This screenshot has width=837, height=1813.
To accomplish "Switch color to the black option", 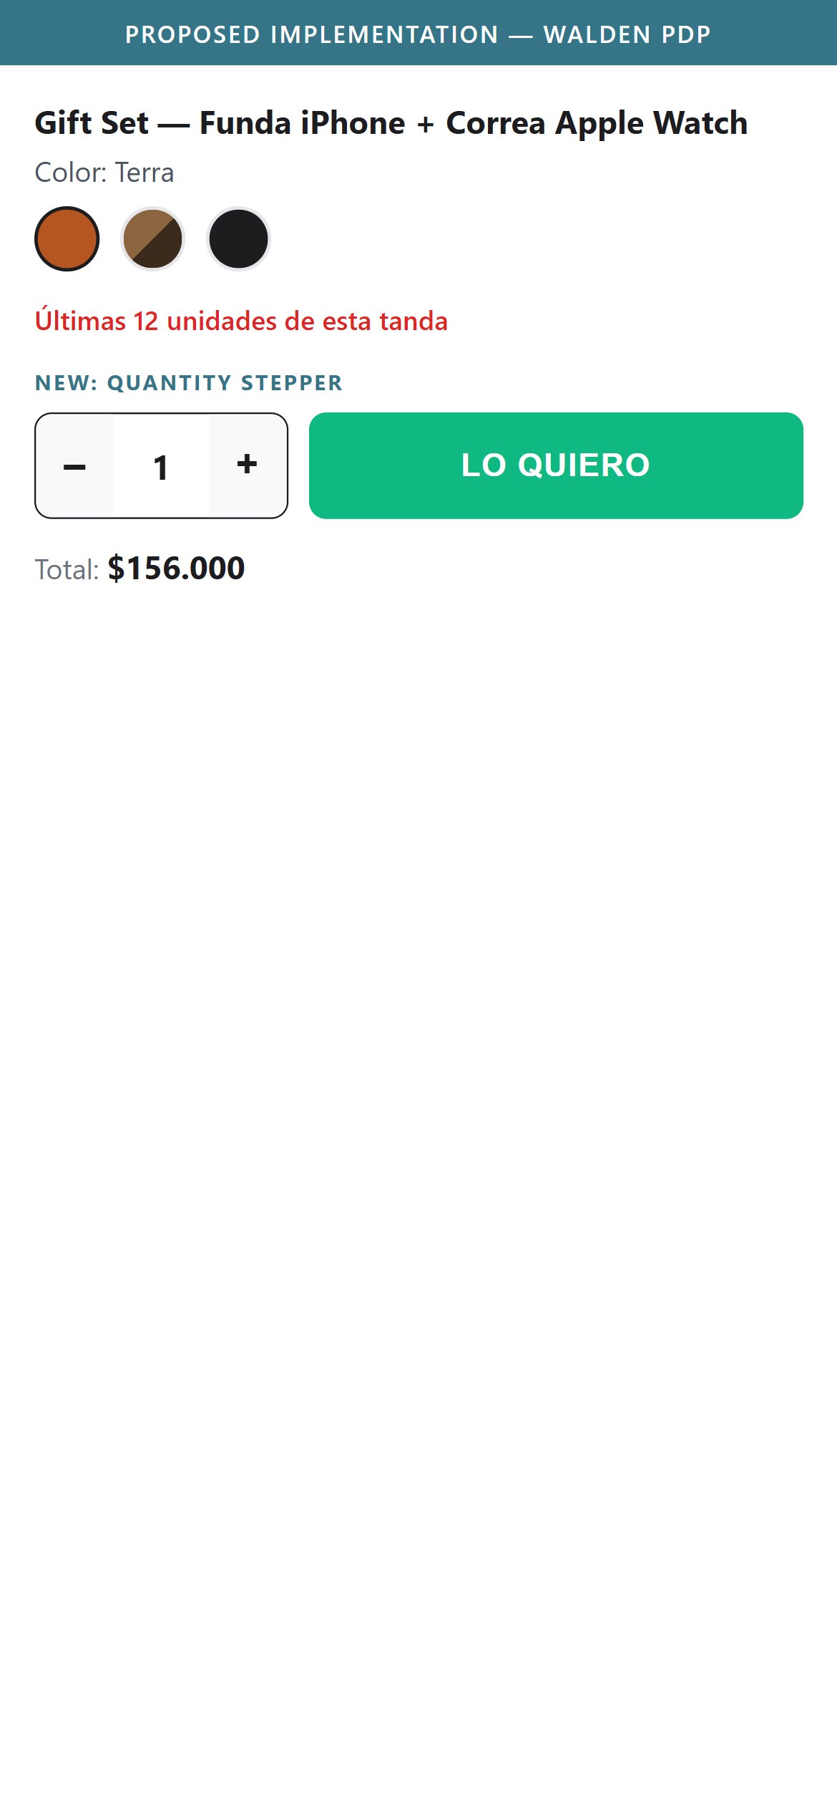I will (238, 238).
